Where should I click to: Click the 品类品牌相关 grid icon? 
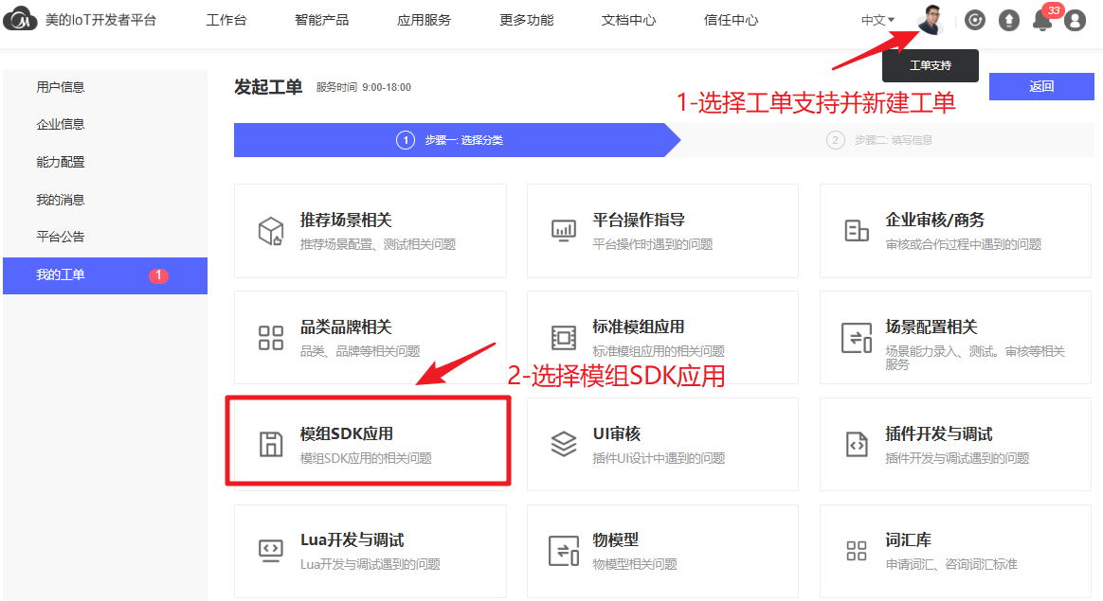(x=271, y=338)
